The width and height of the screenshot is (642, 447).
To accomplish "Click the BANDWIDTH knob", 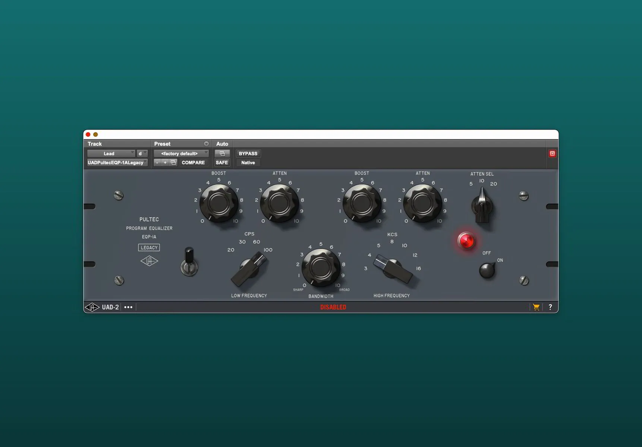I will 321,267.
